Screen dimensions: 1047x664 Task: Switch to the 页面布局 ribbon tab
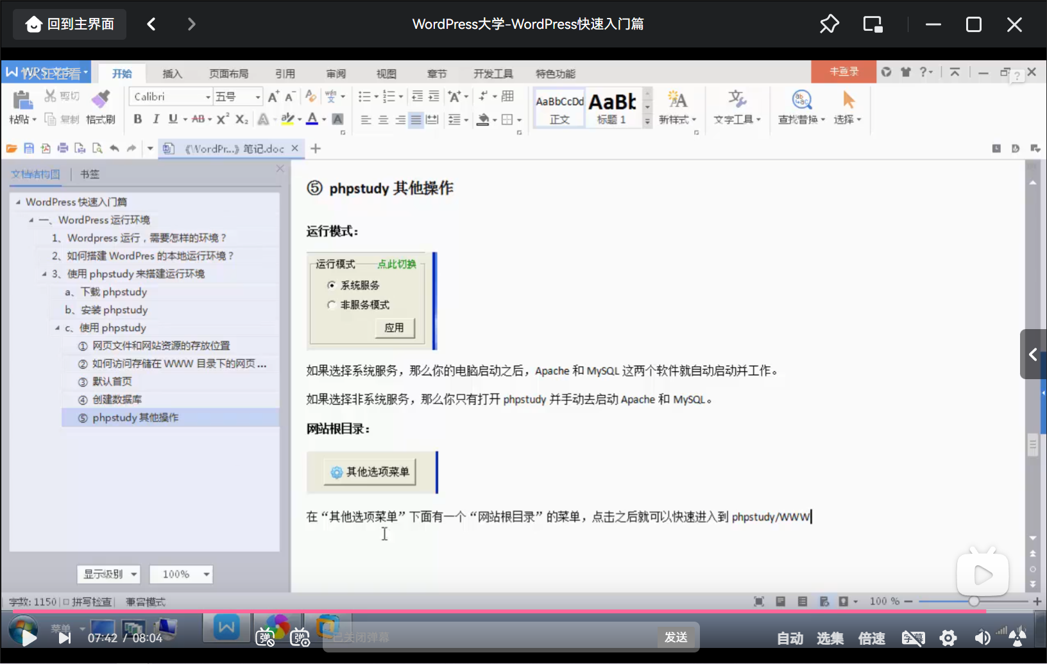click(x=228, y=74)
